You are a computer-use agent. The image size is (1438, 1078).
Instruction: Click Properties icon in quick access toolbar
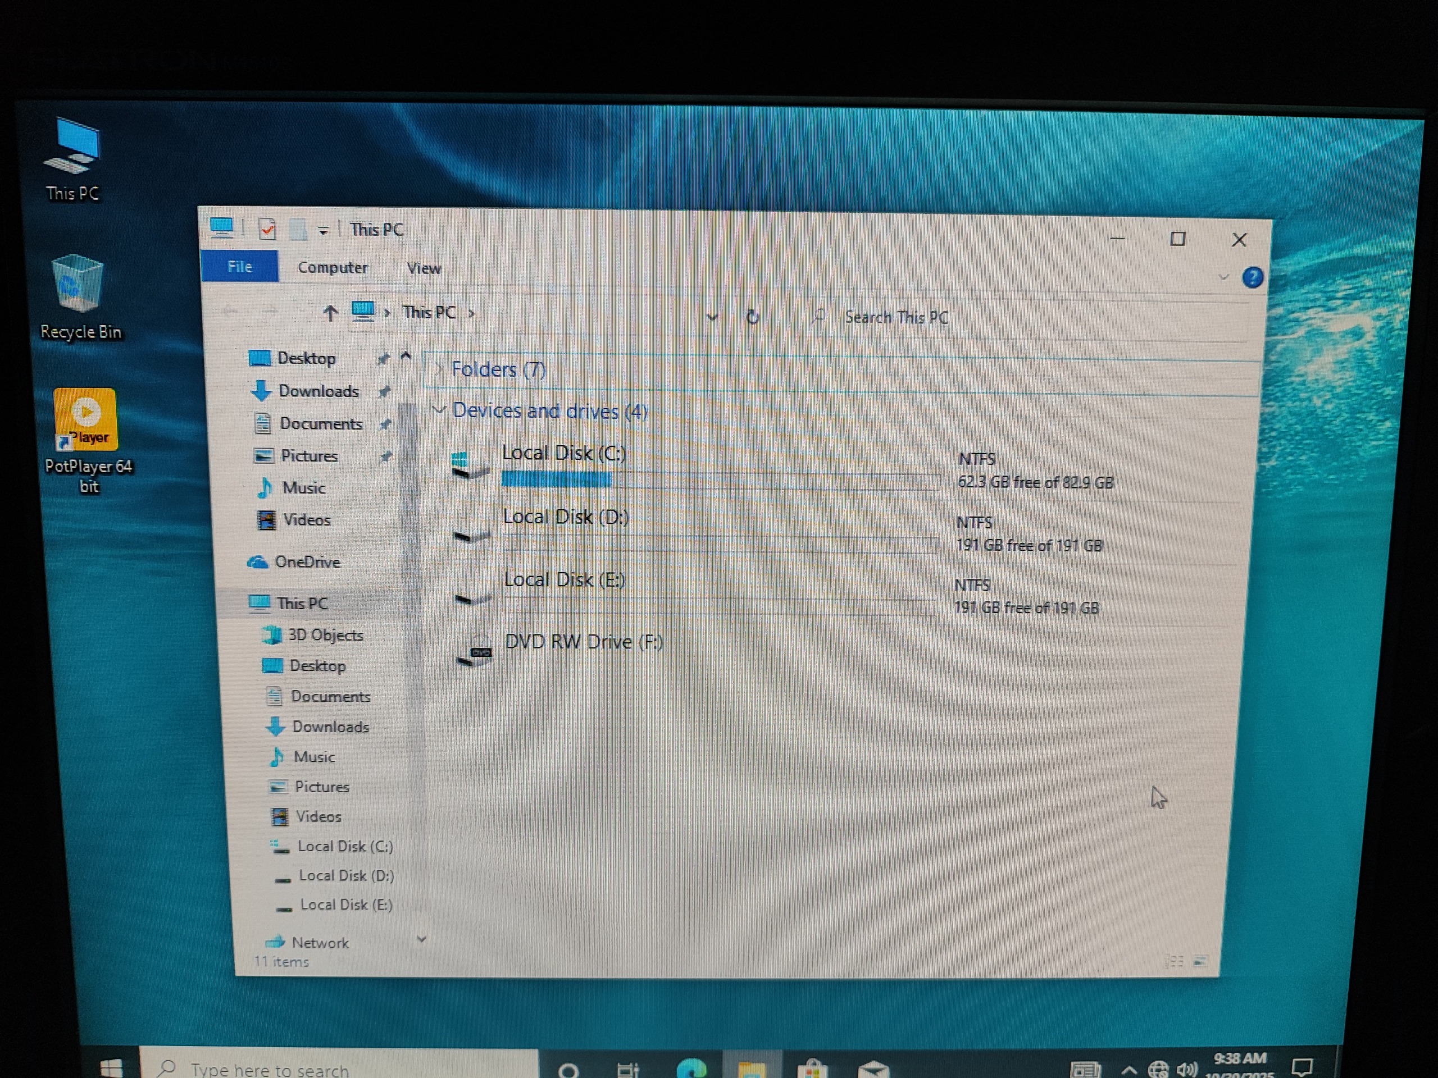(x=268, y=229)
